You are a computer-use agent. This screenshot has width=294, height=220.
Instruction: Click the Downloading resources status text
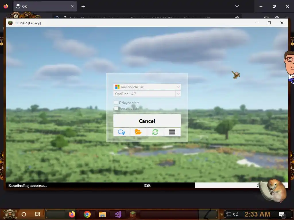tap(28, 186)
